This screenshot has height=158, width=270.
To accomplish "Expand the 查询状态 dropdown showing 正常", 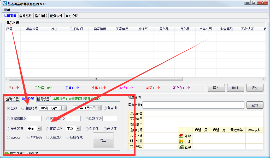I will tap(78, 129).
